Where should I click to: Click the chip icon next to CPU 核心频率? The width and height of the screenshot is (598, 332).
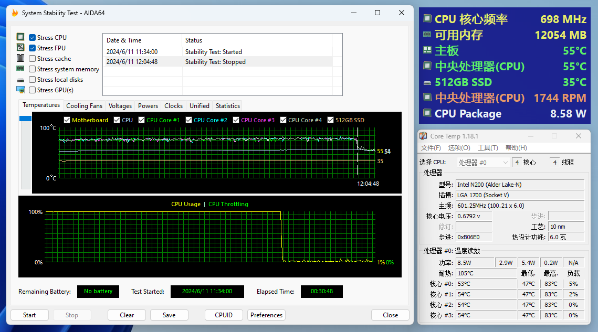point(427,18)
